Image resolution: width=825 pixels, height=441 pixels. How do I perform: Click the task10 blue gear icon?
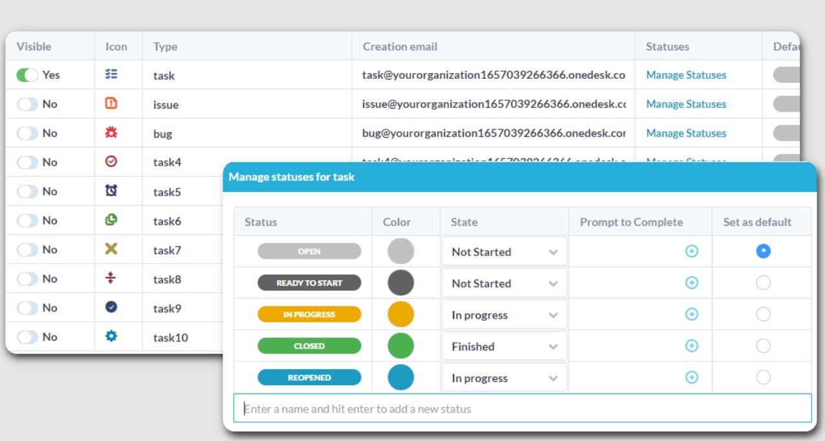111,336
